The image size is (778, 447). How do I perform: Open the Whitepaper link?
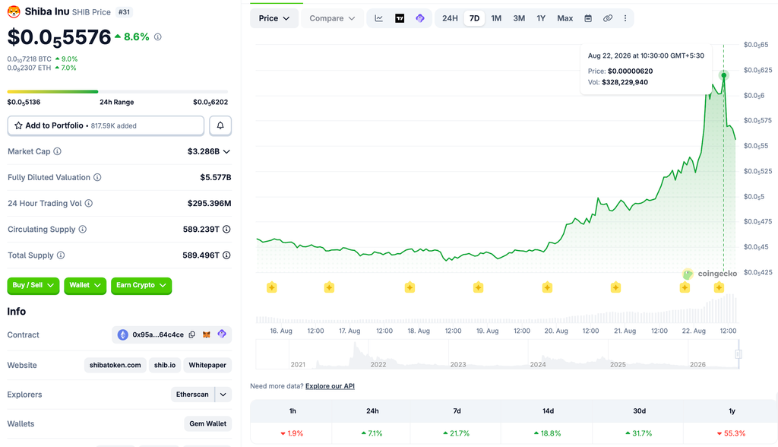[x=207, y=365]
